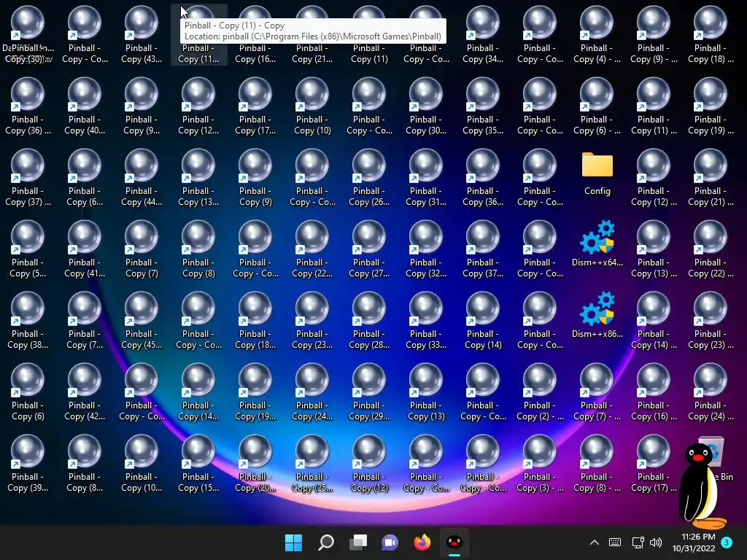Select the Pinball - Copy (29... shortcut
The image size is (747, 560).
[368, 392]
